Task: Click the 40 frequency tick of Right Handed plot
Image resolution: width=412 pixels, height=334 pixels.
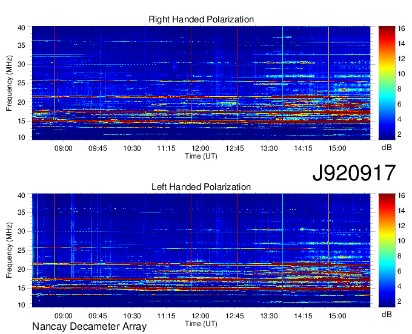Action: point(21,28)
